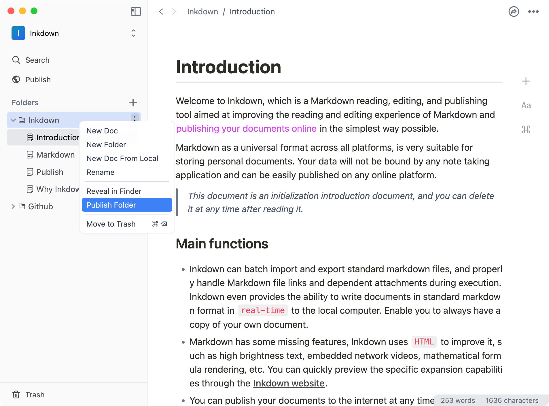Choose Move to Trash in context menu

111,224
